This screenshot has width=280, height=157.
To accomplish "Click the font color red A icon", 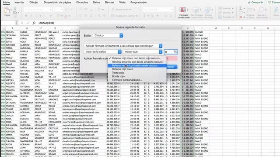I will point(66,16).
